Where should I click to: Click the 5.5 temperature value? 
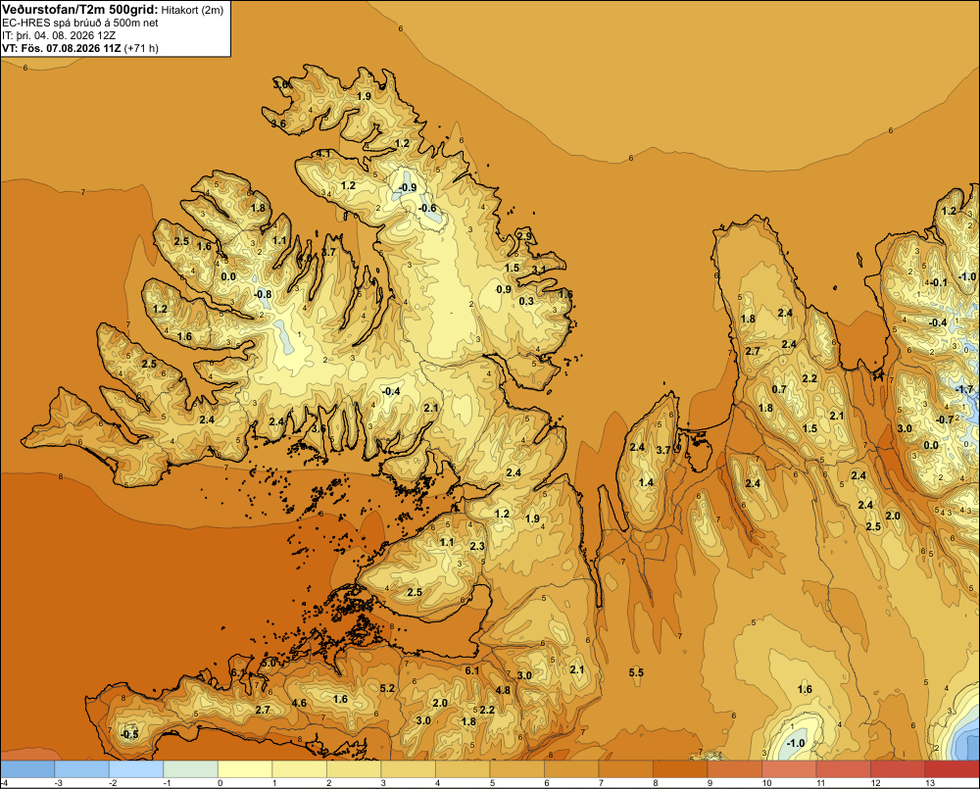(636, 673)
